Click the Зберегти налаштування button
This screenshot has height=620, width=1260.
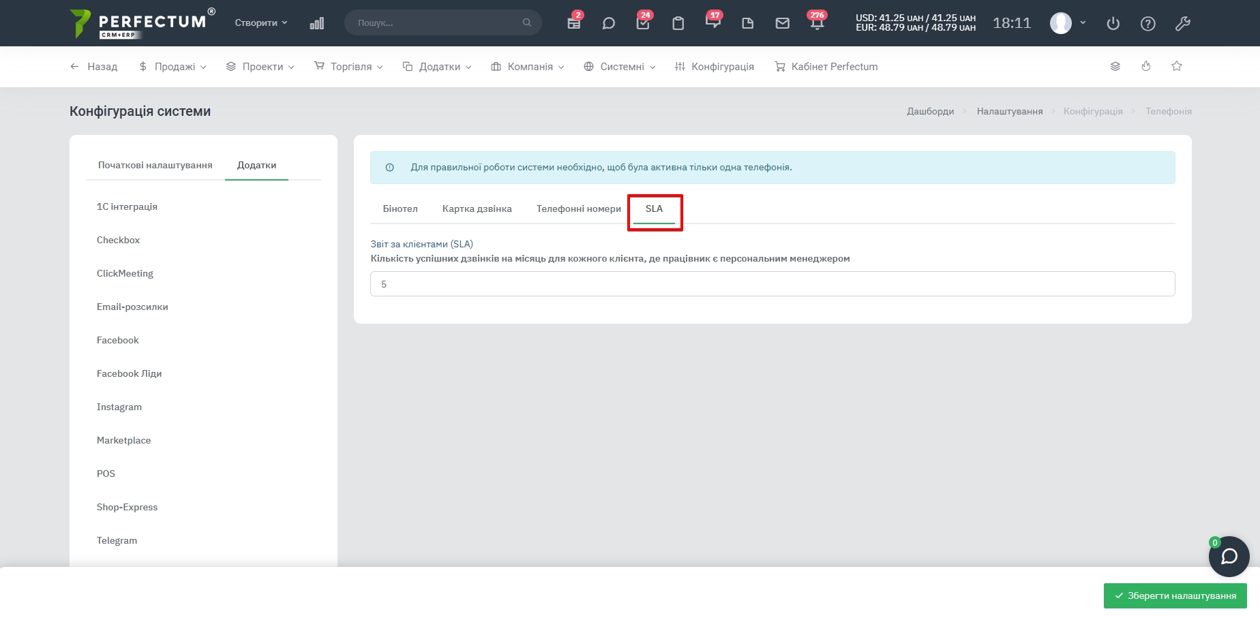pos(1175,595)
